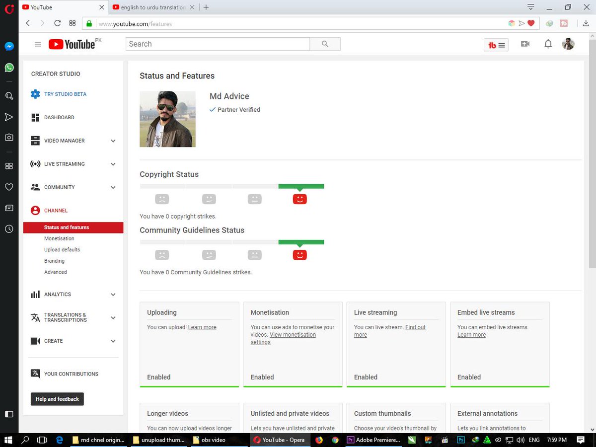Image resolution: width=596 pixels, height=447 pixels.
Task: Click the browser back arrow
Action: (x=28, y=23)
